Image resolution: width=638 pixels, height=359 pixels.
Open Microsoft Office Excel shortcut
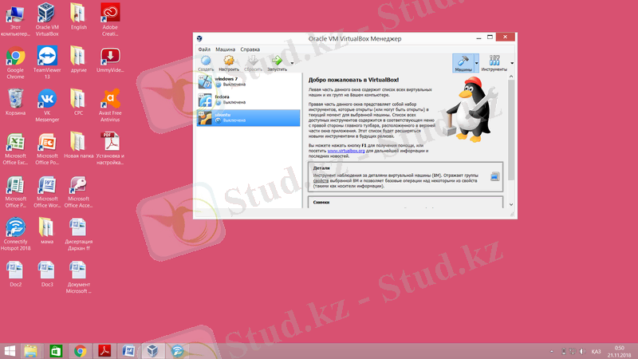pos(15,148)
